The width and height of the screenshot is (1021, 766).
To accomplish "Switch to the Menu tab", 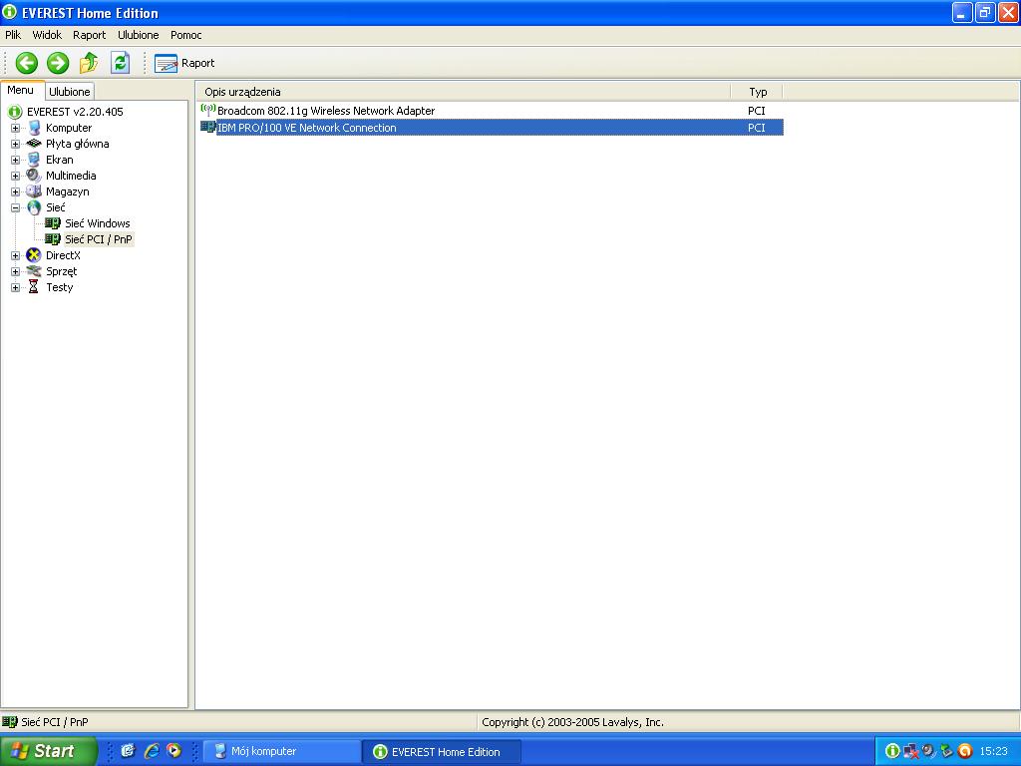I will 21,91.
